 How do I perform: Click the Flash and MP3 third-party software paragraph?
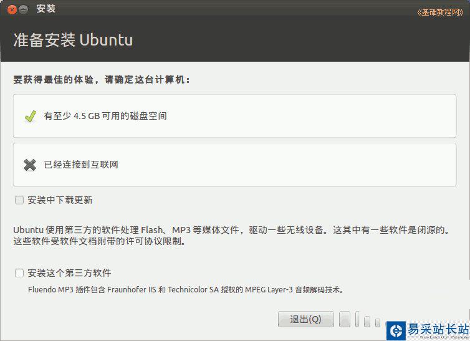(231, 236)
